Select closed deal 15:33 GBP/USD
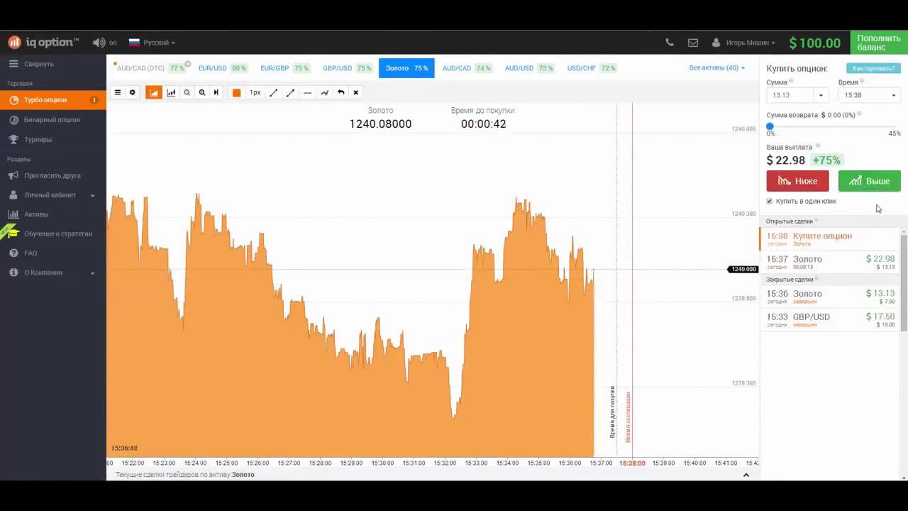The width and height of the screenshot is (908, 511). [x=830, y=320]
